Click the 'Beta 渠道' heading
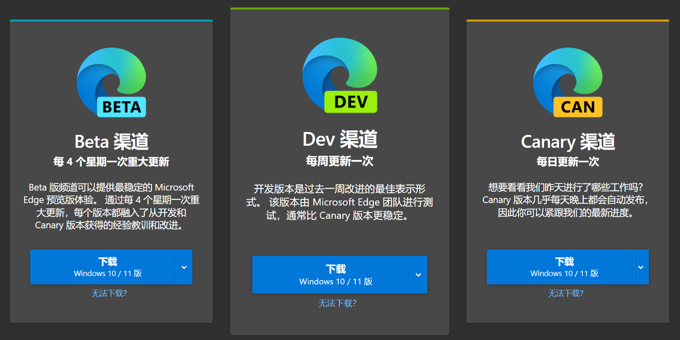680x340 pixels. (111, 142)
